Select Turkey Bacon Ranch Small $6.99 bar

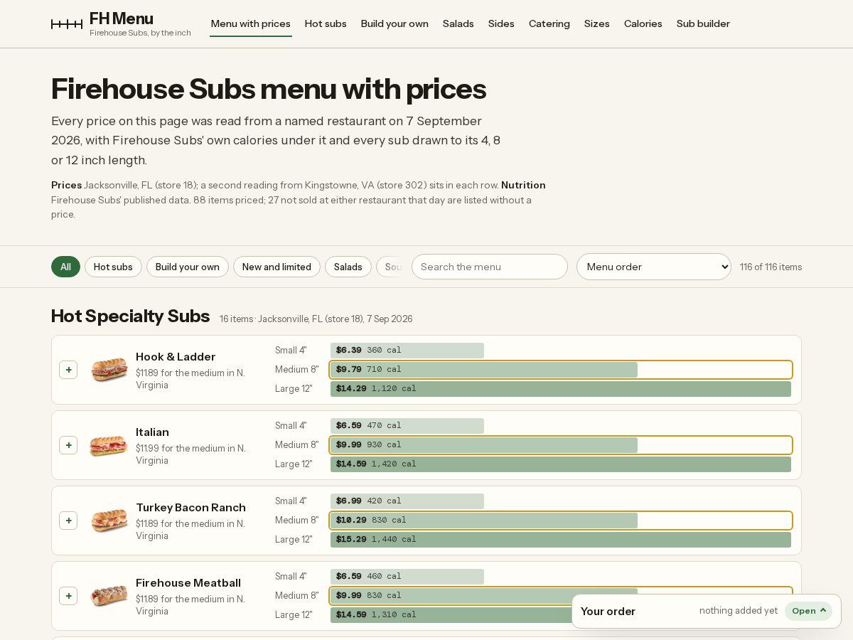click(407, 501)
